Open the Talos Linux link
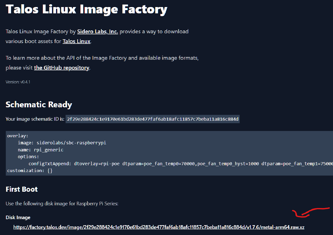333x235 pixels. [x=76, y=41]
